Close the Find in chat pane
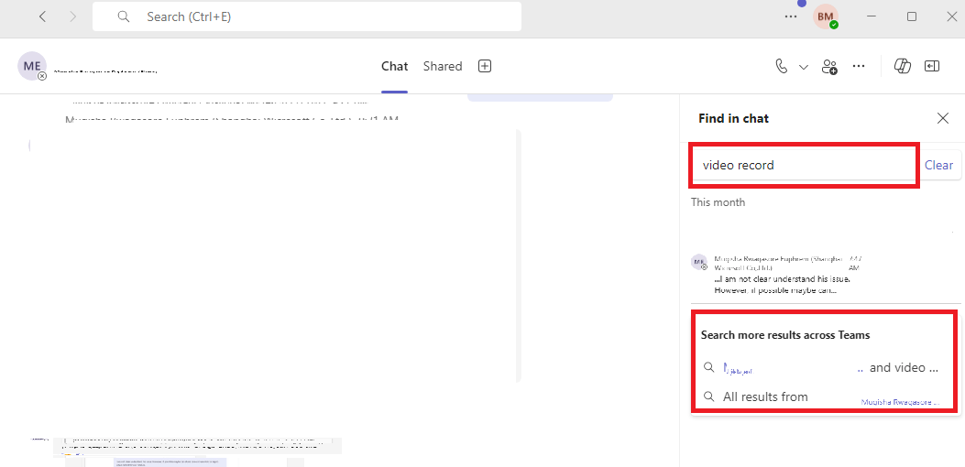Screen dimensions: 965x467 click(942, 118)
